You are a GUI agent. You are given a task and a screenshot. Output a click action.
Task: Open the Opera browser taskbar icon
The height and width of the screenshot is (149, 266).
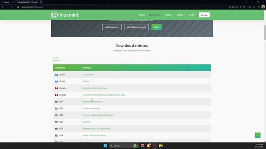pos(155,146)
